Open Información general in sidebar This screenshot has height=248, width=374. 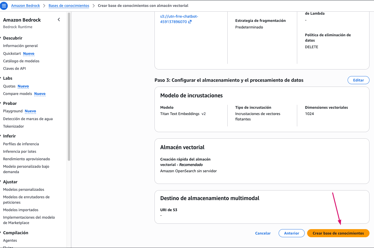tap(20, 46)
